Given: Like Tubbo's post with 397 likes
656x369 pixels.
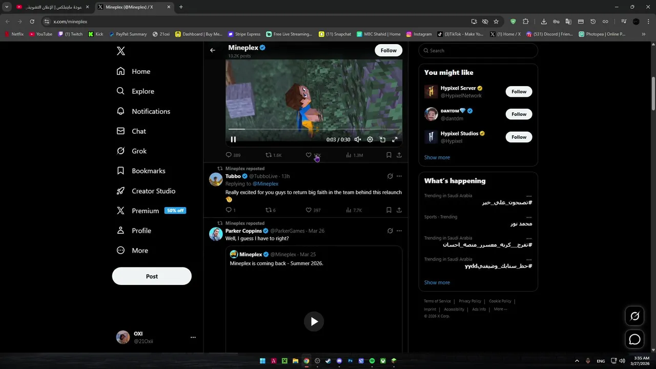Looking at the screenshot, I should point(313,210).
